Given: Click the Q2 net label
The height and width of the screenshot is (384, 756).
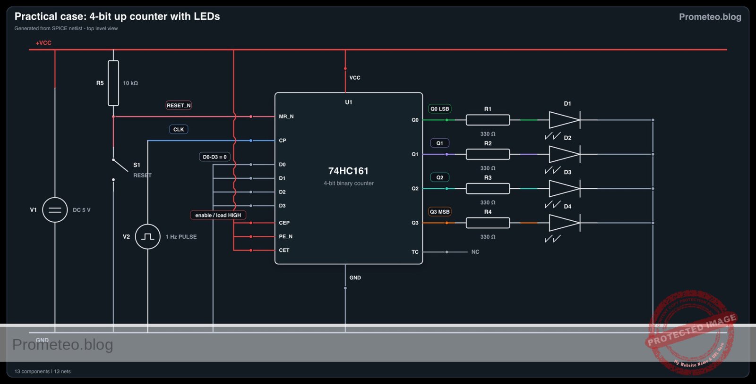Looking at the screenshot, I should pyautogui.click(x=439, y=177).
